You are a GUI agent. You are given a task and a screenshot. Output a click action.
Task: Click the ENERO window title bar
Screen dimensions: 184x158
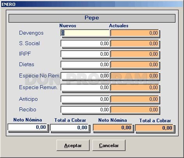point(92,4)
